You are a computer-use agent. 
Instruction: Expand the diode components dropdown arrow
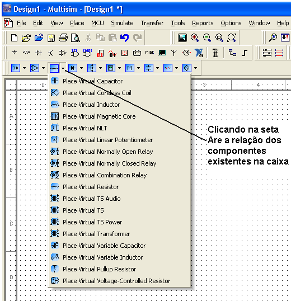tap(81, 68)
